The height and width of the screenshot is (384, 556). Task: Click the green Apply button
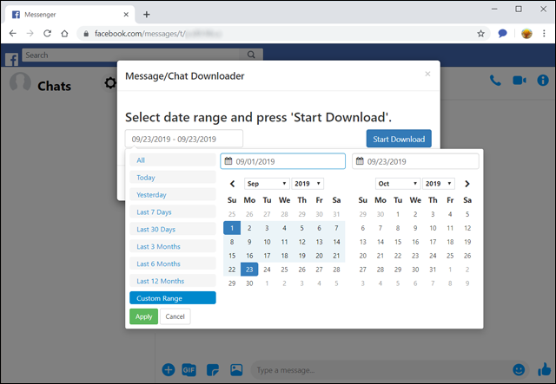(143, 316)
